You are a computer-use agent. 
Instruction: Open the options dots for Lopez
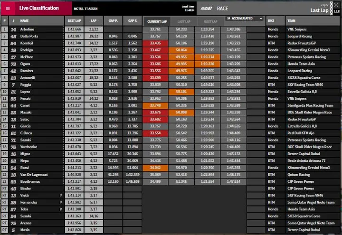pos(64,92)
